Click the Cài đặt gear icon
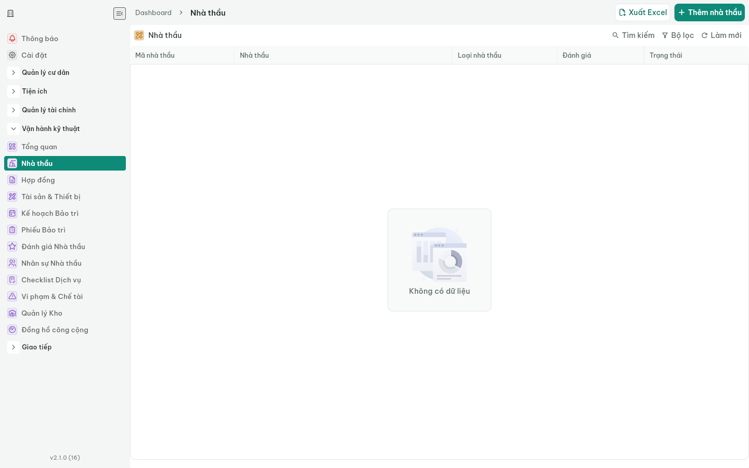The image size is (749, 468). [x=12, y=55]
